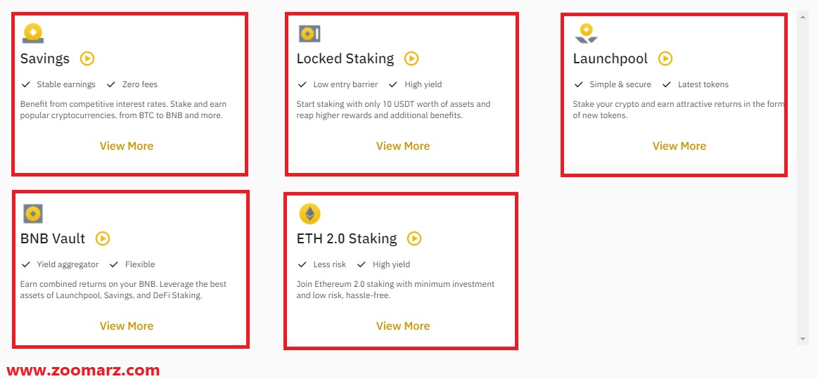Open View More under ETH 2.0 Staking
818x379 pixels.
pyautogui.click(x=403, y=326)
